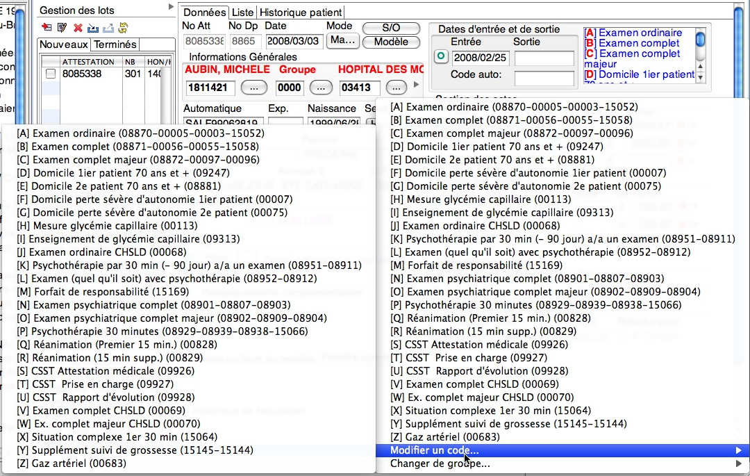The width and height of the screenshot is (750, 476).
Task: Click the blue scrollbar thumb of the codes list
Action: [700, 39]
